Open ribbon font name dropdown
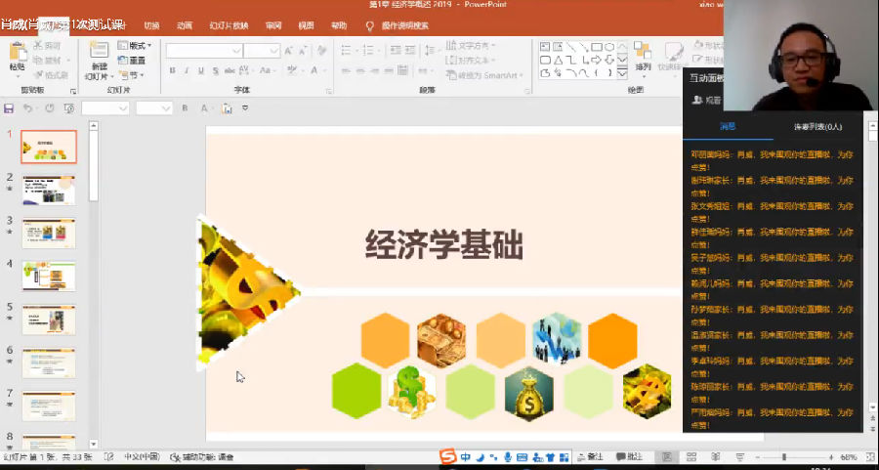This screenshot has width=879, height=470. [x=236, y=51]
